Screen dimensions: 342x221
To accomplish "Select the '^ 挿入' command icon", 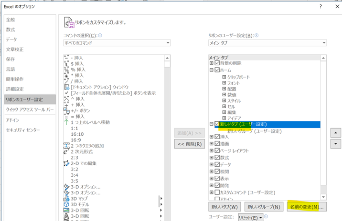I will point(66,99).
